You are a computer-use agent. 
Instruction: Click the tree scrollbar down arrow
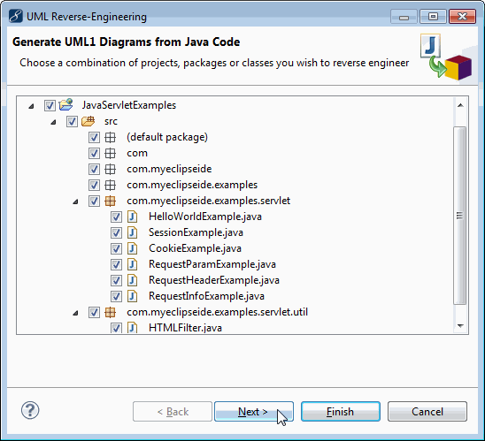click(x=460, y=325)
